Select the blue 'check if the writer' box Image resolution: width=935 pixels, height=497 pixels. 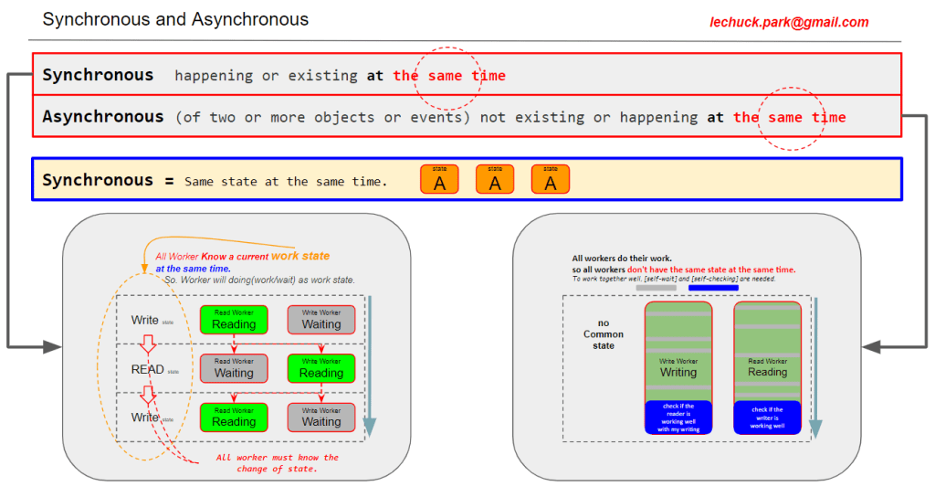click(x=767, y=418)
